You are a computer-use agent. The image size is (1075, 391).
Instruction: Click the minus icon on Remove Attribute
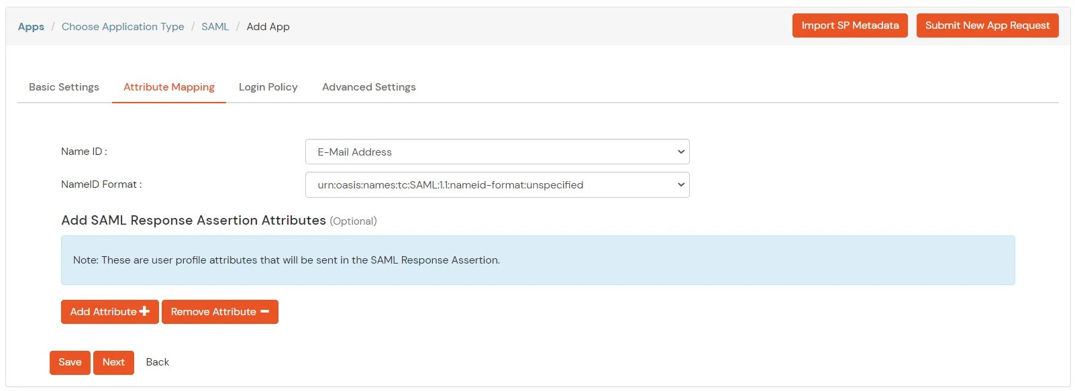264,311
